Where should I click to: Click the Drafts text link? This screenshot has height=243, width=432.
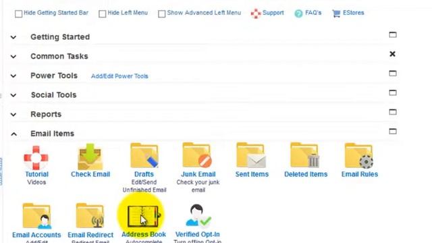coord(144,174)
